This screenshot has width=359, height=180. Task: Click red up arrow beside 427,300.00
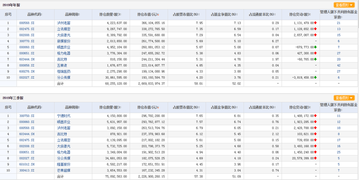[x=315, y=53]
